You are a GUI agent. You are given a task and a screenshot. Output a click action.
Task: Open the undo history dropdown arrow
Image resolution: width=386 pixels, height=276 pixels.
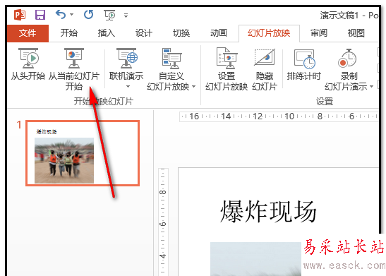click(x=72, y=15)
